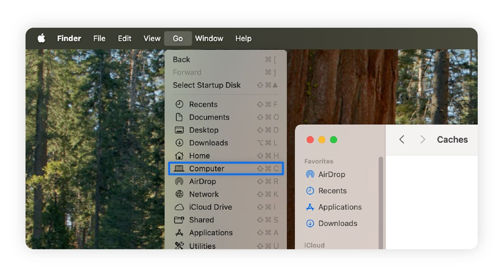Open the Edit menu
Image resolution: width=503 pixels, height=272 pixels.
click(124, 39)
